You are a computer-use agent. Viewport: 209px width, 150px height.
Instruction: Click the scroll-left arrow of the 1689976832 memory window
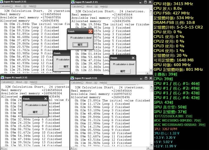(72, 148)
